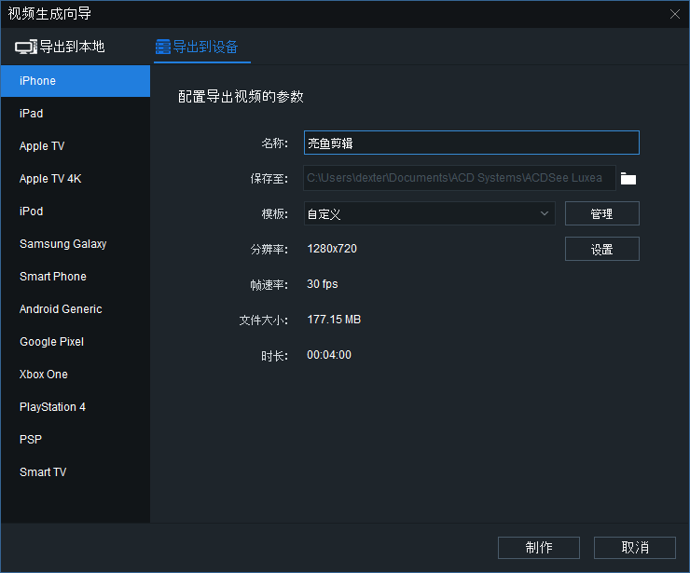
Task: Pick Android Generic device option
Action: pyautogui.click(x=76, y=309)
